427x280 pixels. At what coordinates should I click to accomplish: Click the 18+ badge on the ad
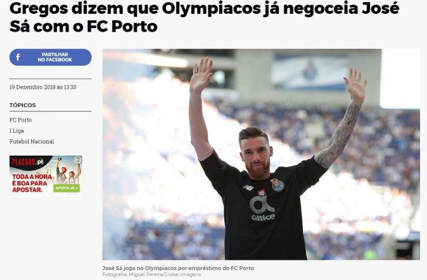[x=78, y=160]
